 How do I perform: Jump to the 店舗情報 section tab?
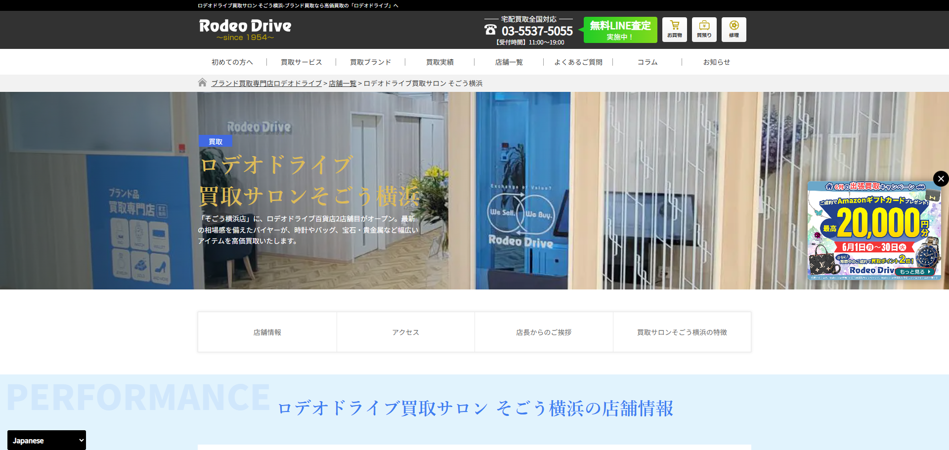[x=267, y=332]
